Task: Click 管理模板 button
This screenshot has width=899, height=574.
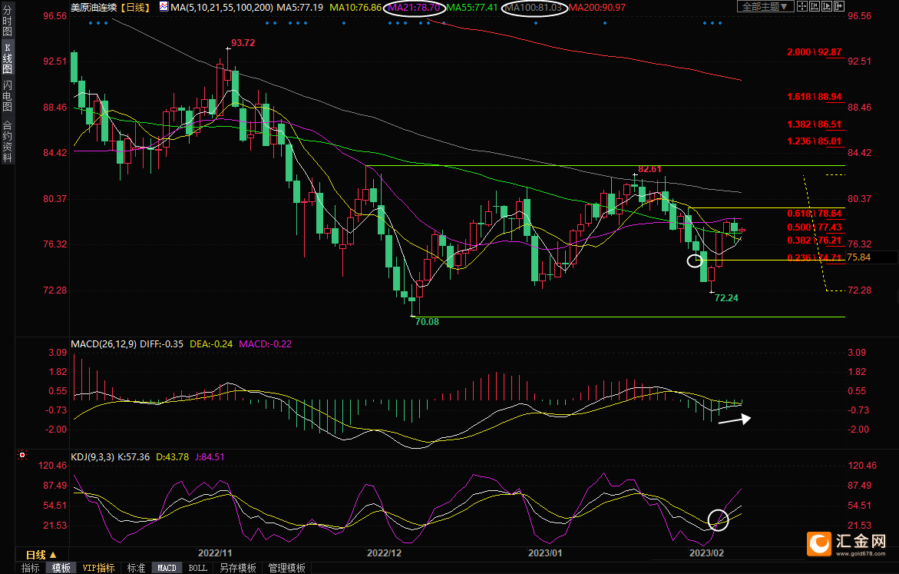Action: [x=286, y=568]
